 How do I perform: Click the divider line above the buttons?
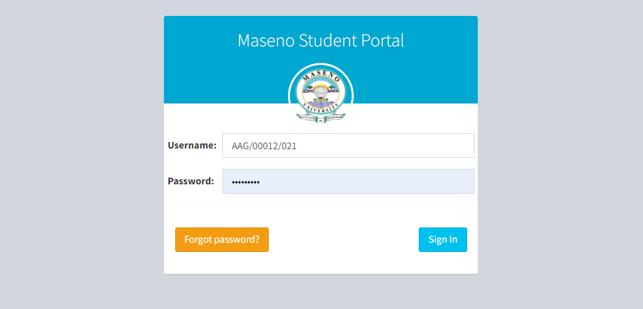point(321,205)
